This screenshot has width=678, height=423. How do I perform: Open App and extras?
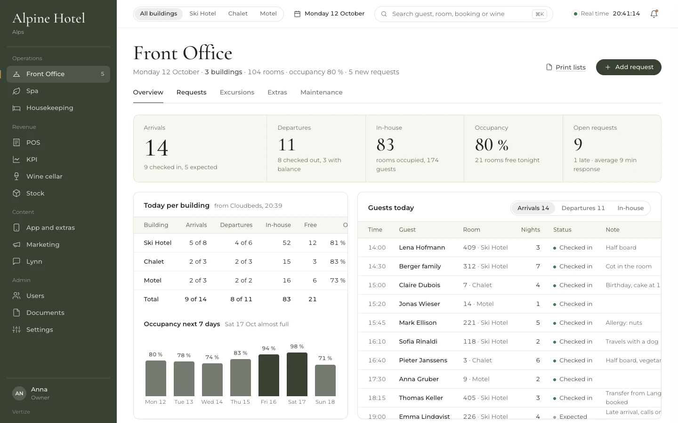58,228
